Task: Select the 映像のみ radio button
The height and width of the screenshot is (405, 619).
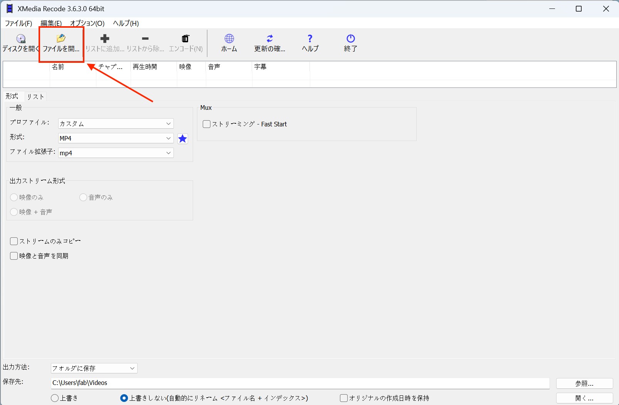Action: pyautogui.click(x=14, y=197)
